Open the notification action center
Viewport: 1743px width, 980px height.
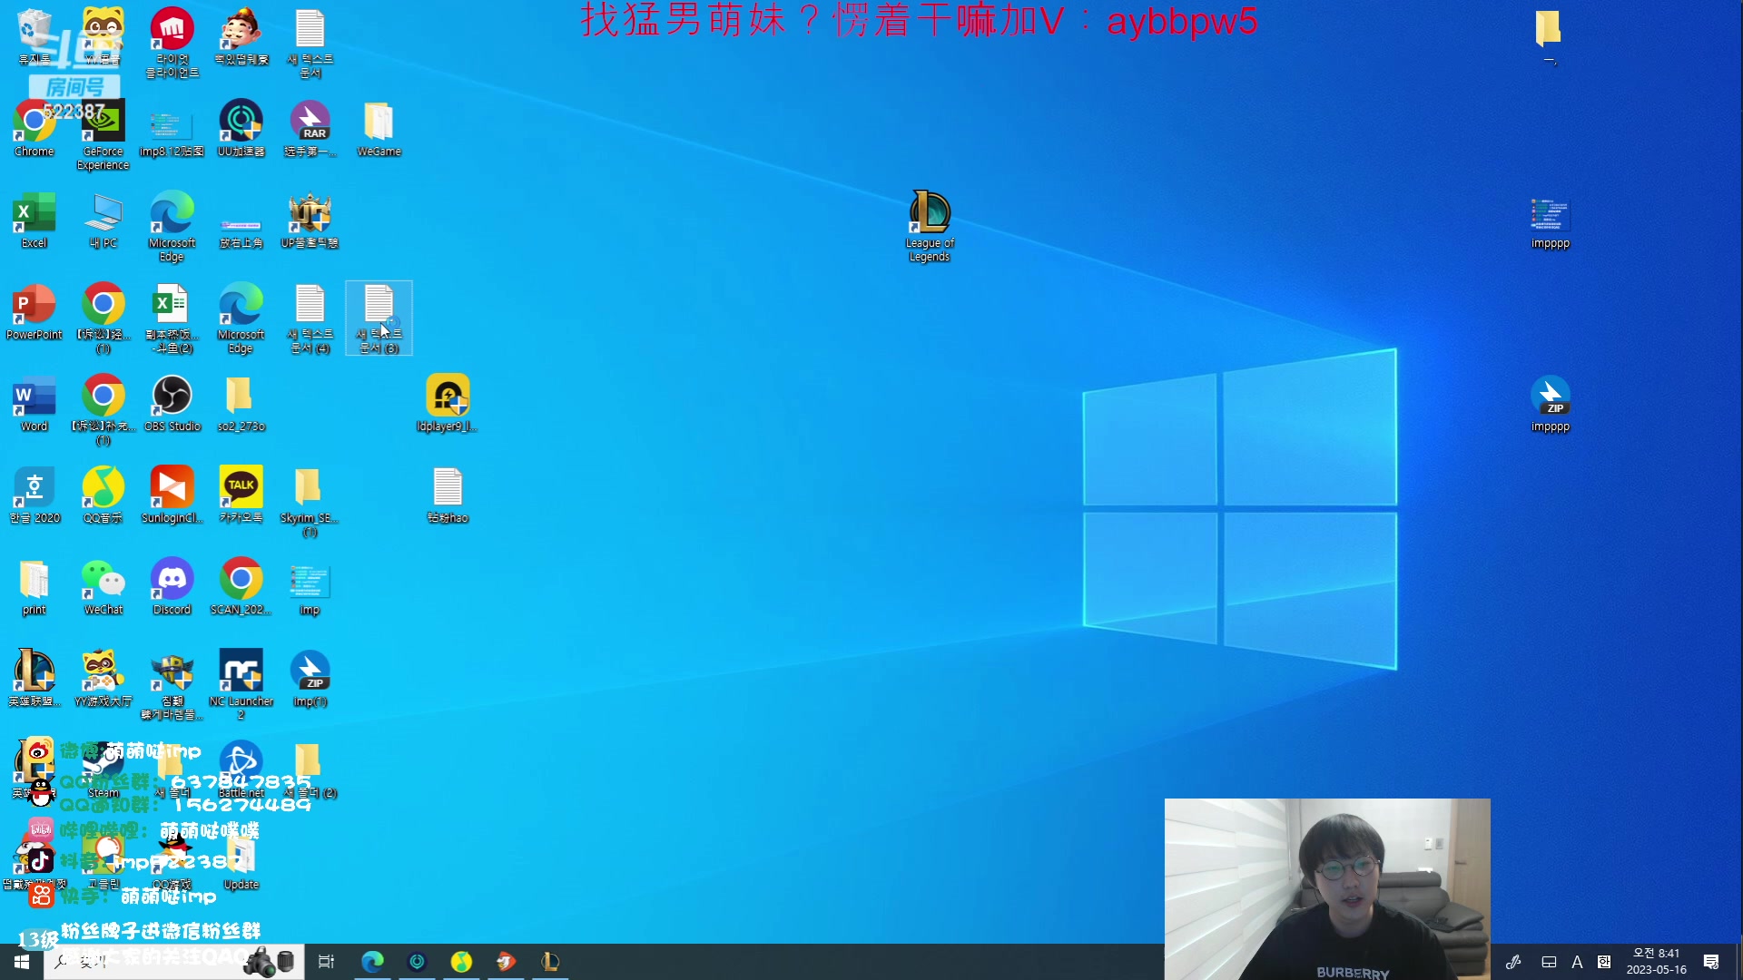pos(1711,962)
